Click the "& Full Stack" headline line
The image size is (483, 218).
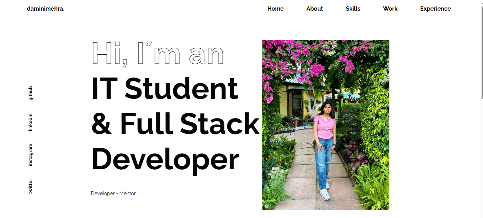pyautogui.click(x=175, y=123)
